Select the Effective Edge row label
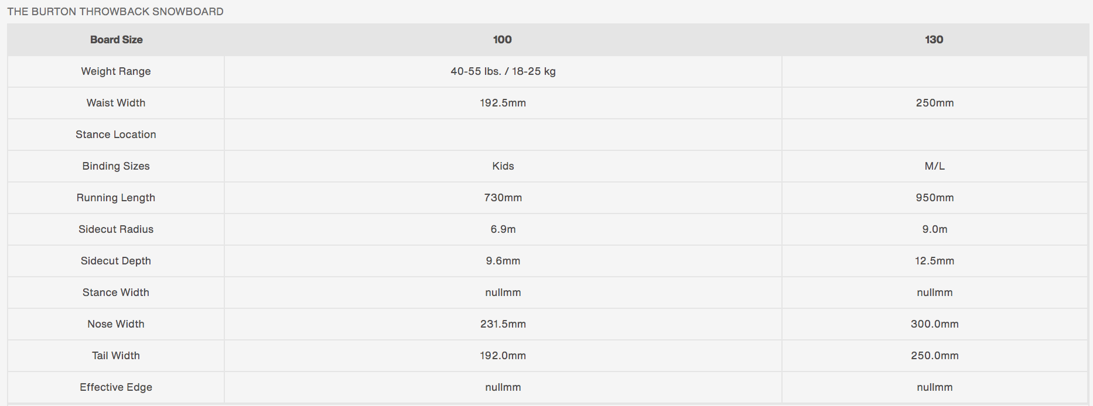This screenshot has width=1093, height=406. pyautogui.click(x=116, y=387)
